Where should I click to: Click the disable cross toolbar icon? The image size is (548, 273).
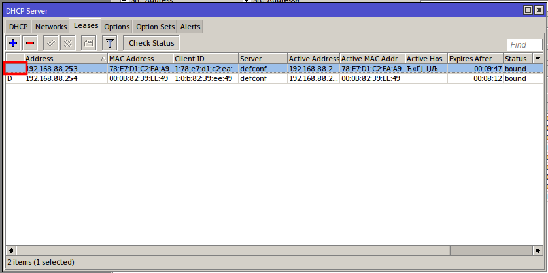point(67,43)
